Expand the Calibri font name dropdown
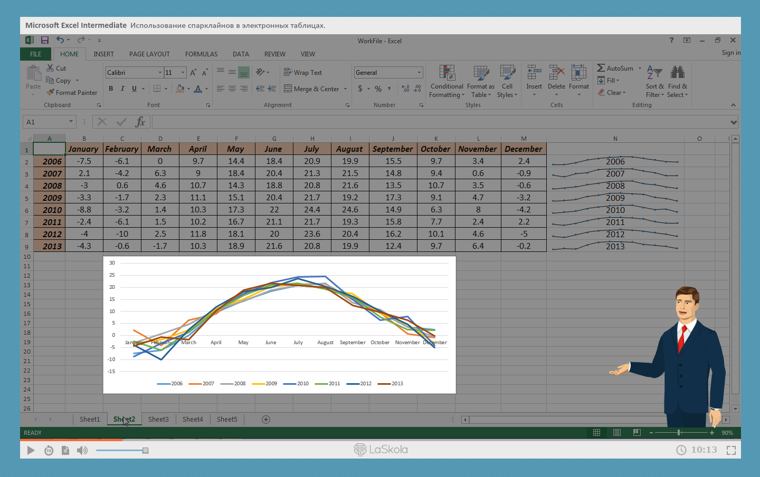Viewport: 760px width, 477px height. [x=160, y=73]
